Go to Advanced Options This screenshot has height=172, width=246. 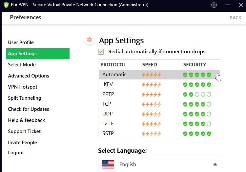pyautogui.click(x=29, y=76)
